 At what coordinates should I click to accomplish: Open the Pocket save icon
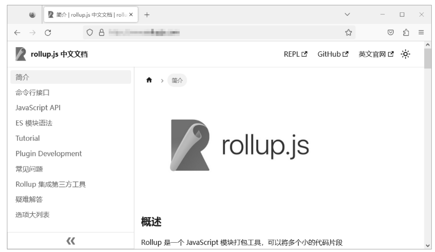[391, 32]
